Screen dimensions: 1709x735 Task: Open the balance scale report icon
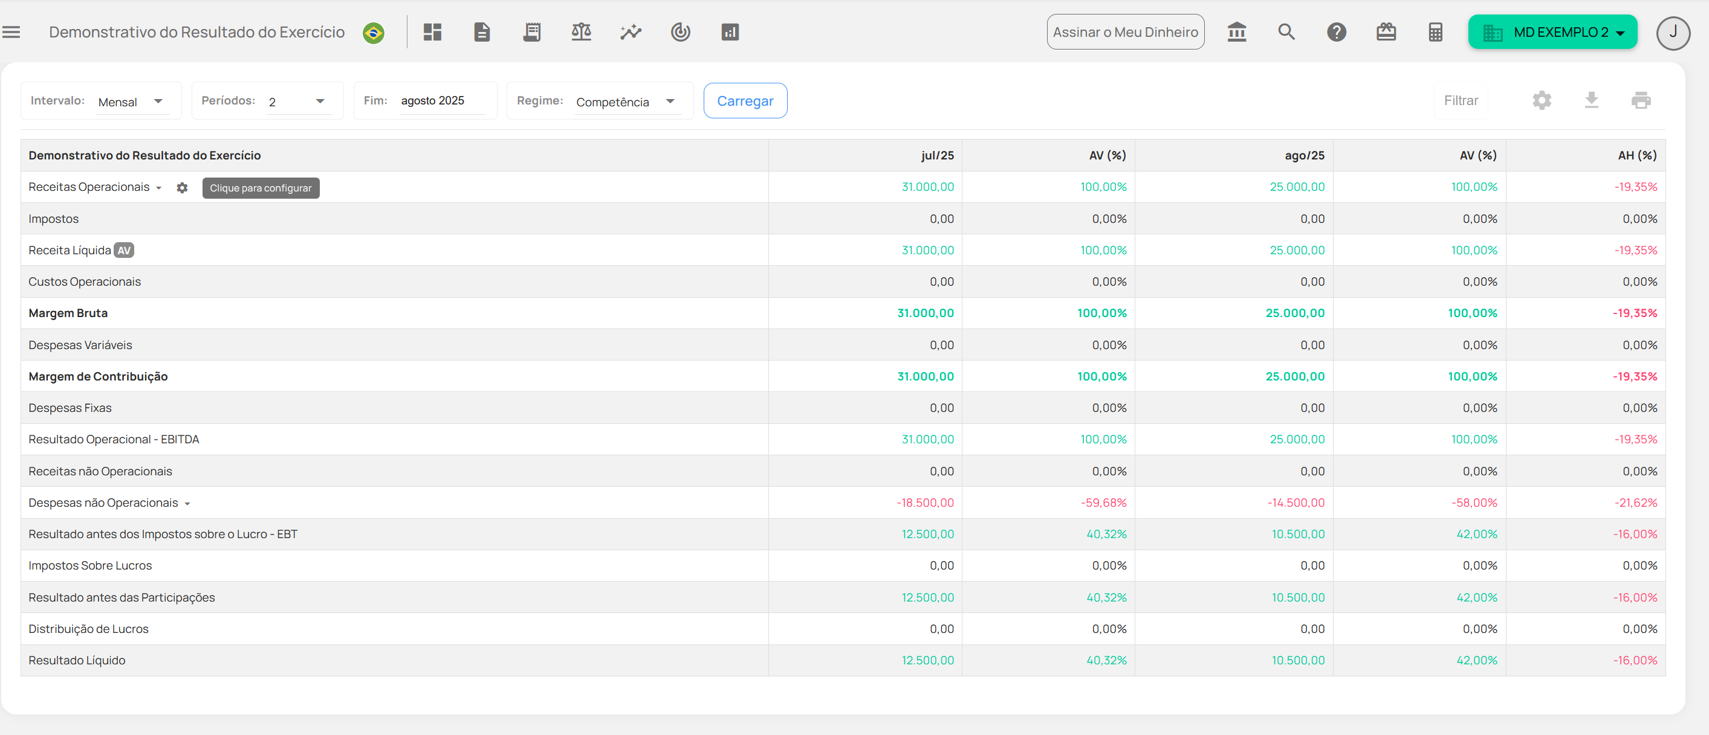pos(581,32)
